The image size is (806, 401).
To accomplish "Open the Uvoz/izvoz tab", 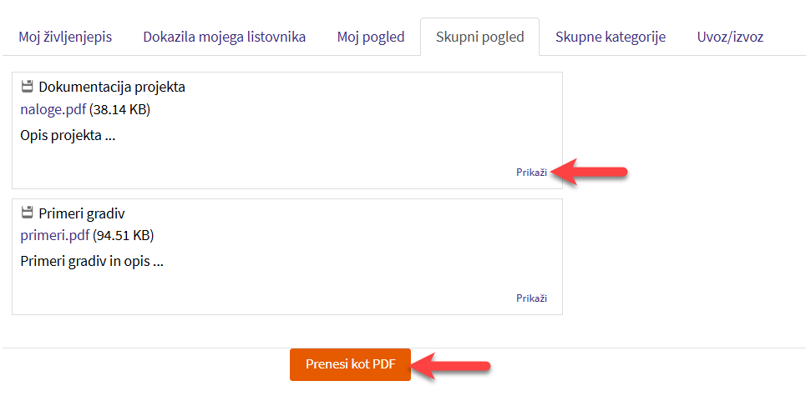I will (x=730, y=37).
